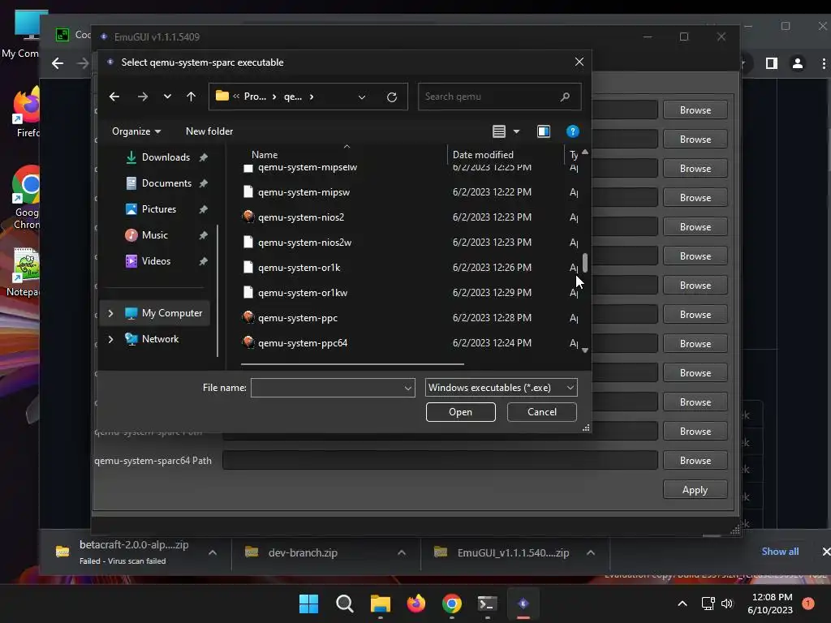Select My Computer in navigation pane
This screenshot has width=831, height=623.
point(172,313)
